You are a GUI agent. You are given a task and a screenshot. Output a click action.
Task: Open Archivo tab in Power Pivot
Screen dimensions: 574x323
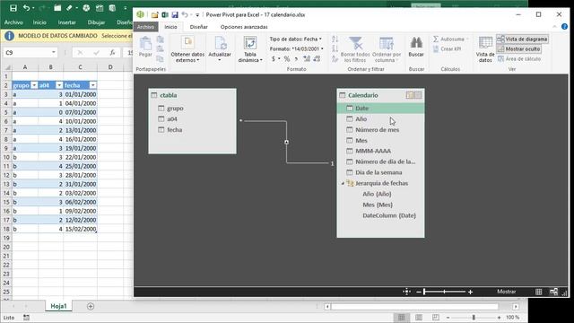point(145,27)
